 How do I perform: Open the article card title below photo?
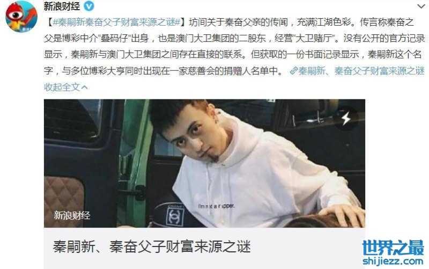(x=152, y=246)
